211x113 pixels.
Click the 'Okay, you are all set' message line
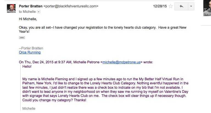(x=103, y=29)
